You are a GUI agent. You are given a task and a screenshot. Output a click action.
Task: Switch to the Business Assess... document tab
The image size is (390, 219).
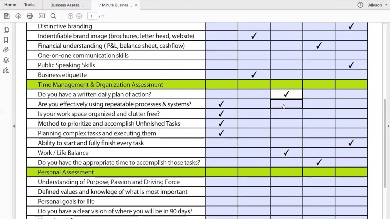66,5
